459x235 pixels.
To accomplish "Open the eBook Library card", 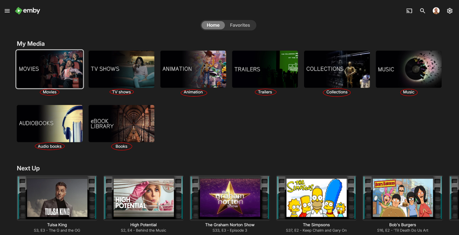I will [122, 124].
